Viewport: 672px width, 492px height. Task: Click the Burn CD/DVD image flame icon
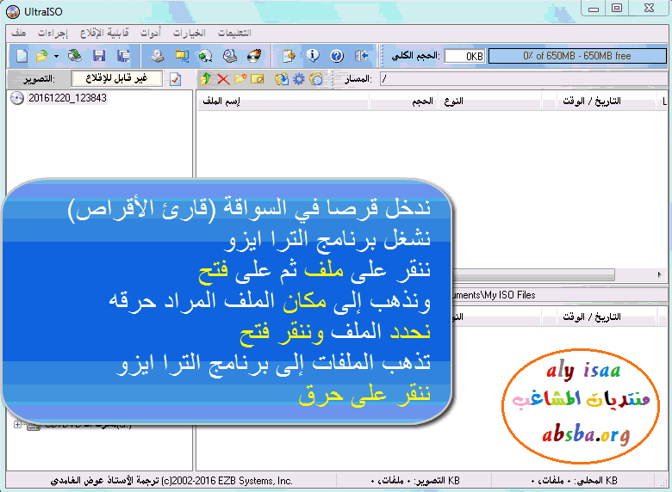coord(254,56)
